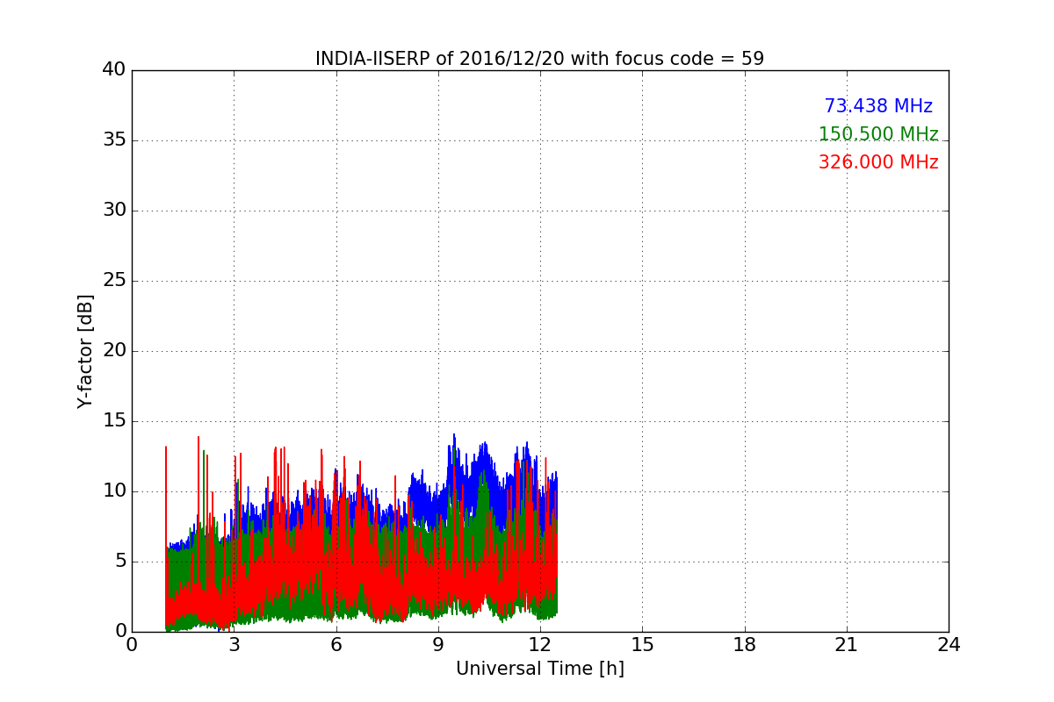Click the y-axis tick label 35
This screenshot has height=702, width=1054.
(114, 140)
